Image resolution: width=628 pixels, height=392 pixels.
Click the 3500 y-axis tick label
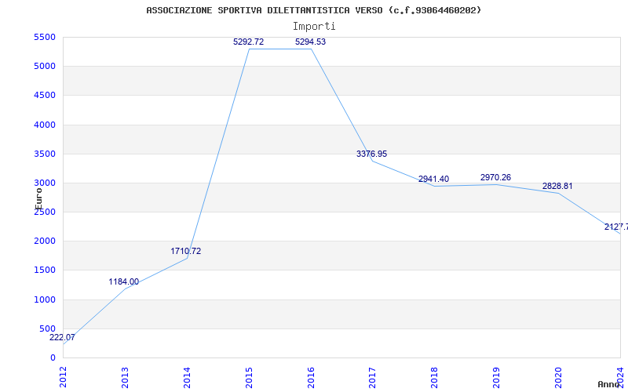tap(45, 154)
